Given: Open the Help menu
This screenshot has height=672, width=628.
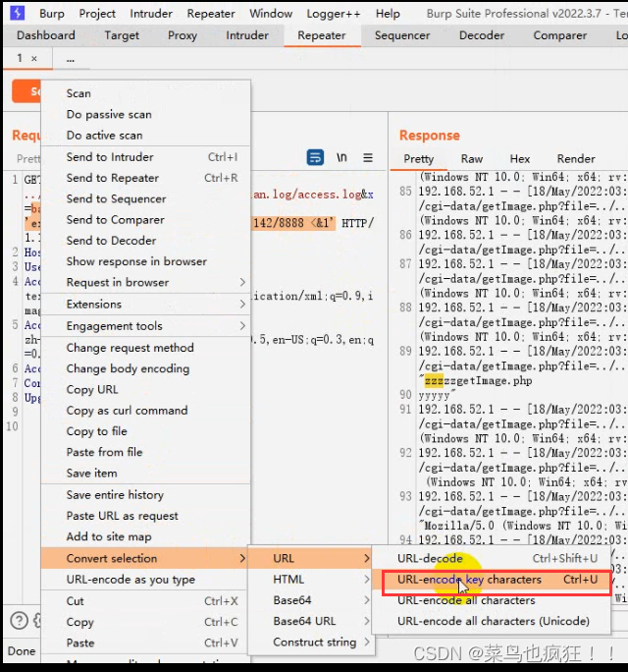Looking at the screenshot, I should (388, 14).
